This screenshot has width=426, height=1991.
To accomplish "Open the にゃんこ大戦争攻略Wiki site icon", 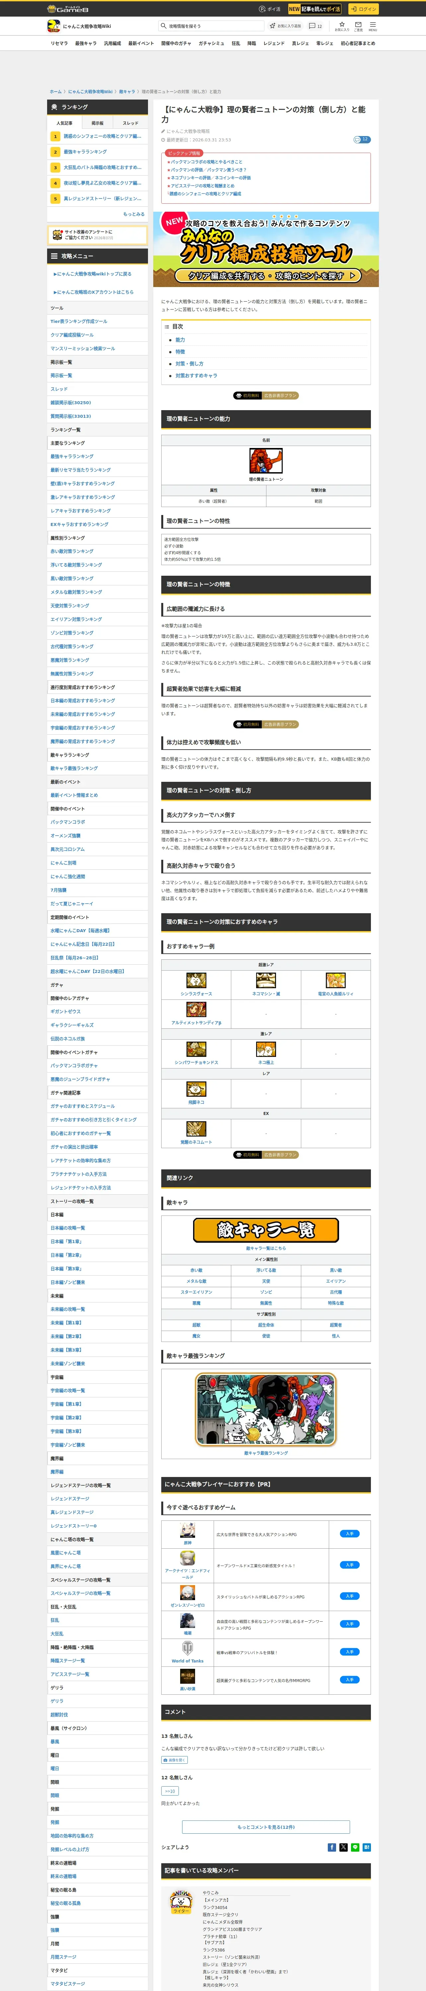I will point(53,26).
